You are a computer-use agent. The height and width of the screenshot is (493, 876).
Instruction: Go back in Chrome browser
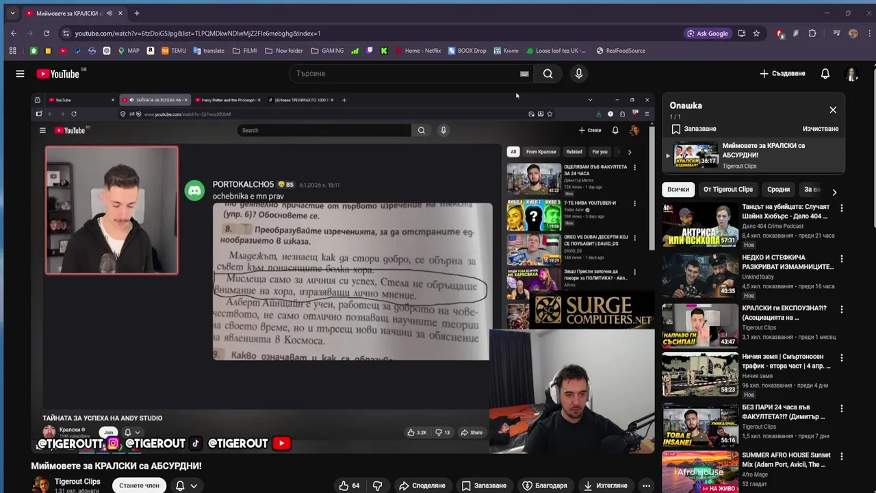click(x=14, y=33)
